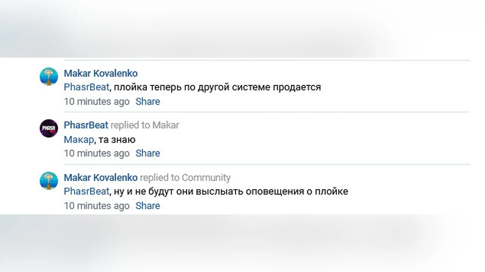This screenshot has height=272, width=485.
Task: Click the PhasrBeat mention before 'плойка теперь'
Action: click(x=86, y=87)
